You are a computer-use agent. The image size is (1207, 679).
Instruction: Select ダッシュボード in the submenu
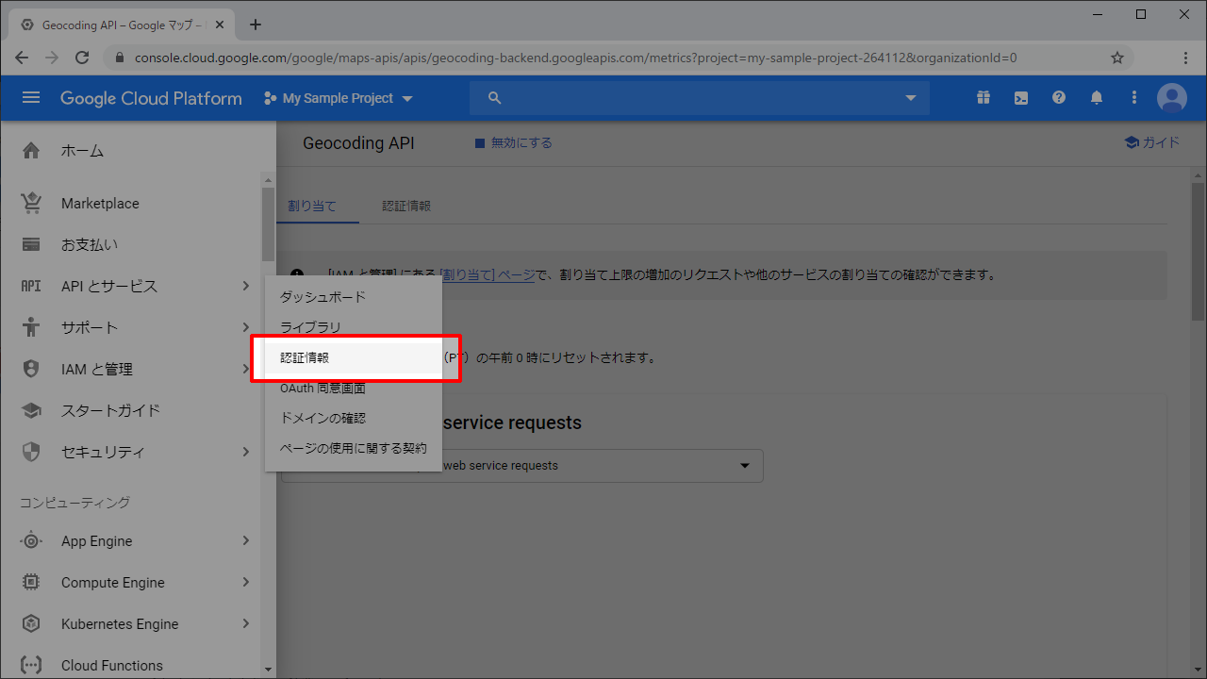coord(354,297)
